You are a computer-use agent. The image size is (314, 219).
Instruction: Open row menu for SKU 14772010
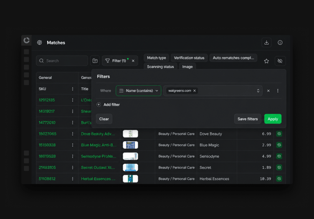[x=73, y=122]
